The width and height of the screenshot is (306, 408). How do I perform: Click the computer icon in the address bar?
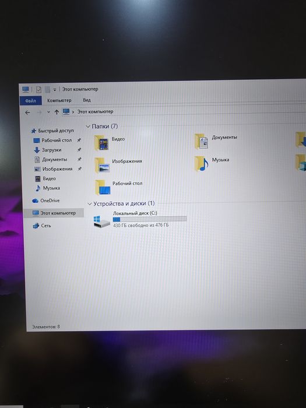[66, 112]
